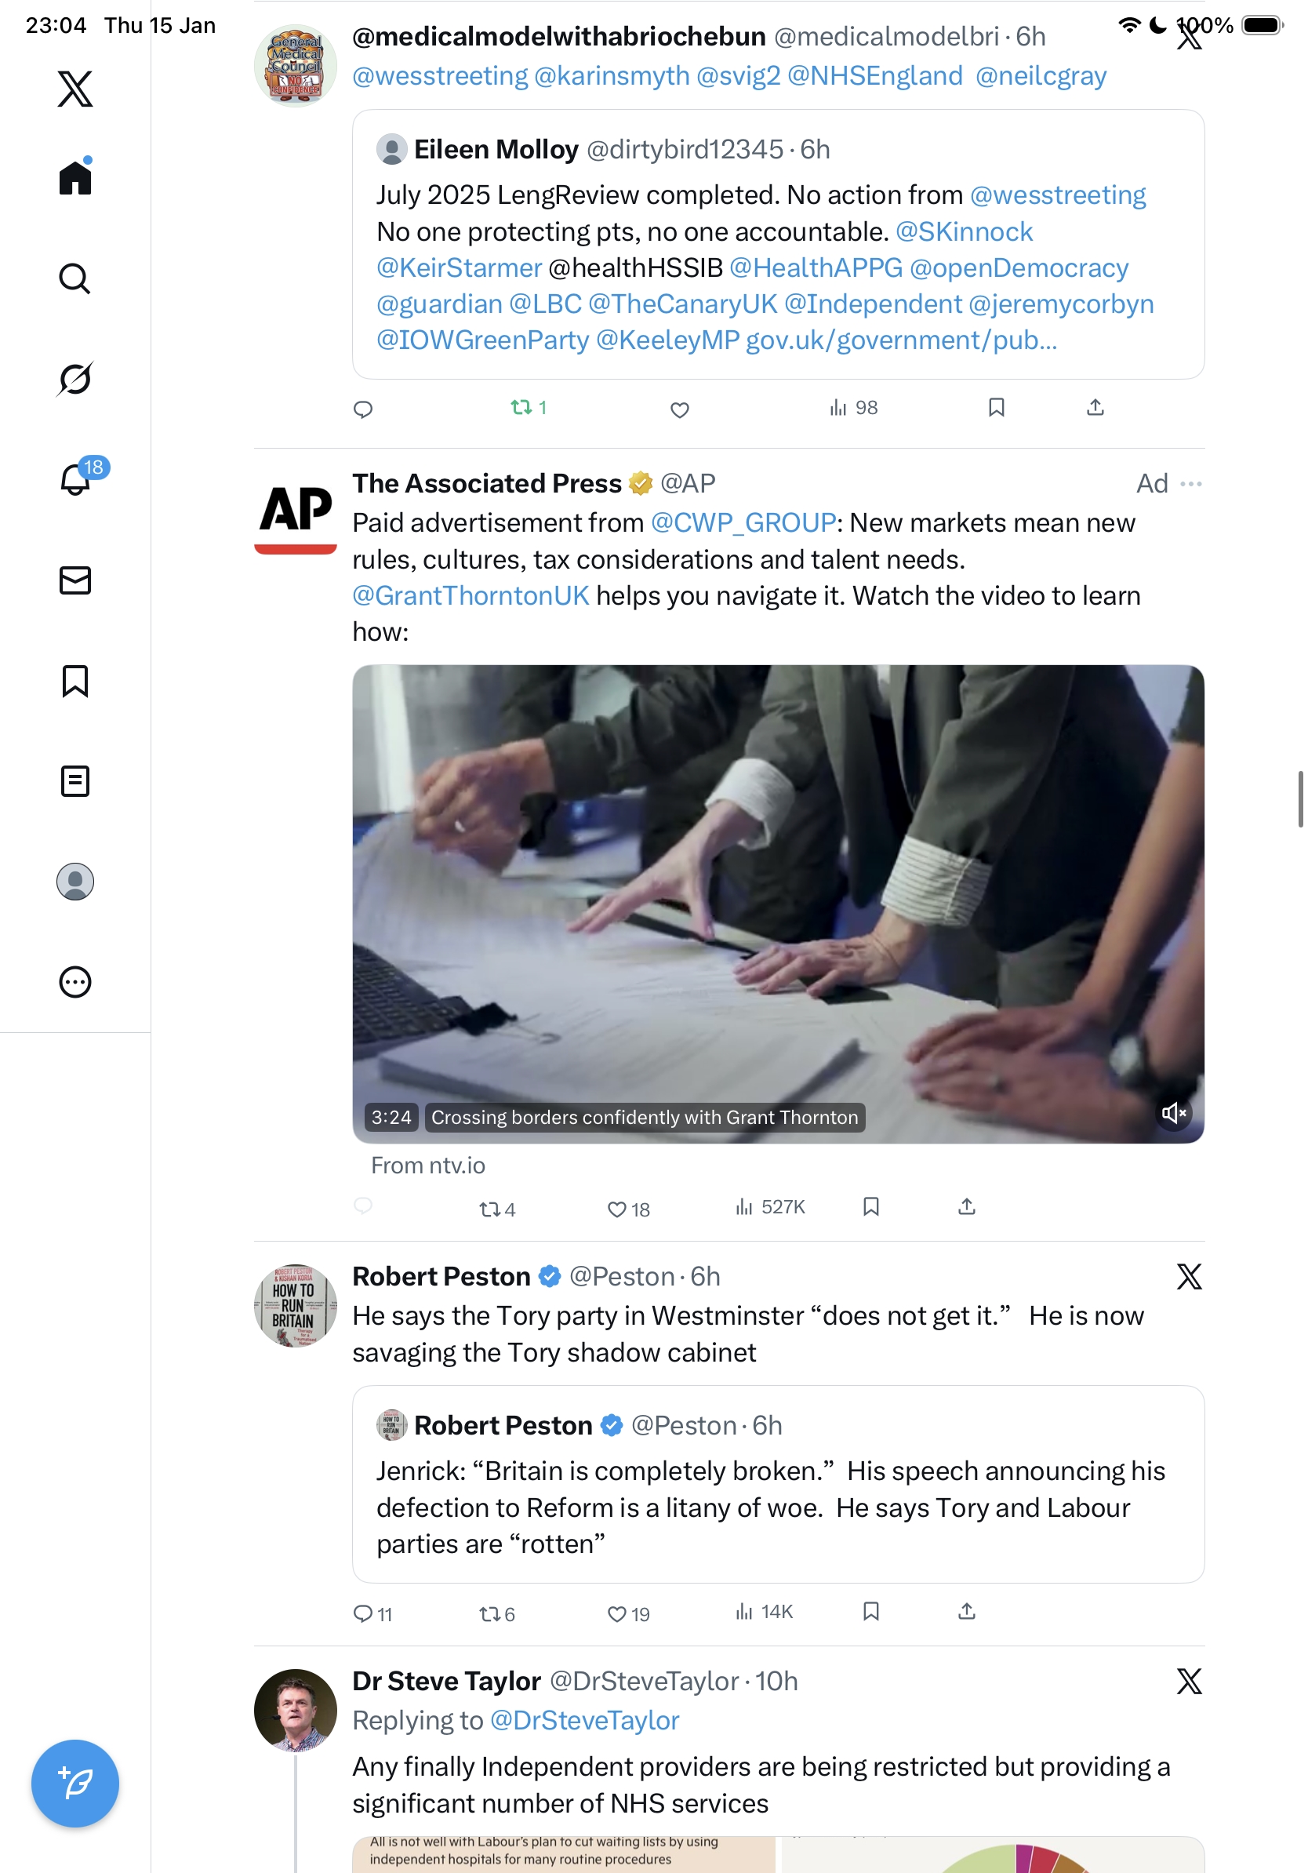Tap the compose new post button
Screen dimensions: 1308x1873
coord(75,1784)
